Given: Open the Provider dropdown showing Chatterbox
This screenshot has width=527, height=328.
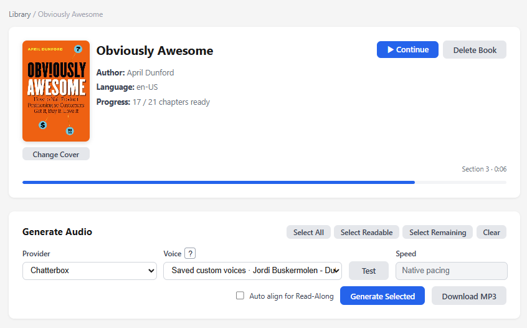Looking at the screenshot, I should click(x=90, y=271).
